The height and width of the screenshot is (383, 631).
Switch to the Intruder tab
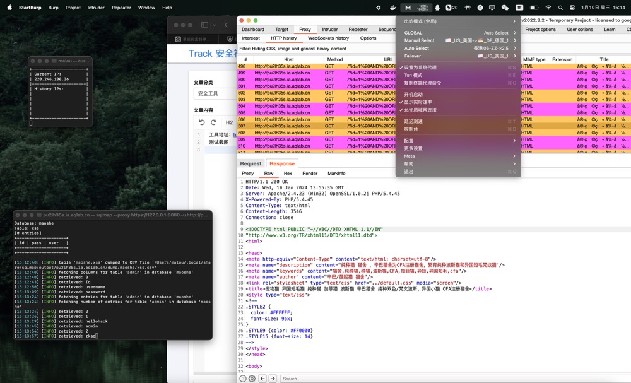329,29
